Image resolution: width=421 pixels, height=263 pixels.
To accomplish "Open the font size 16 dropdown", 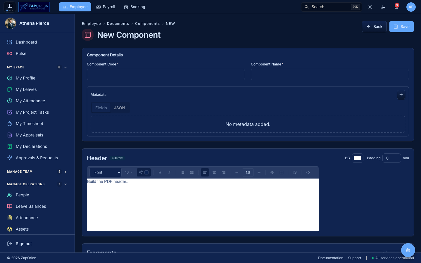I will point(129,172).
